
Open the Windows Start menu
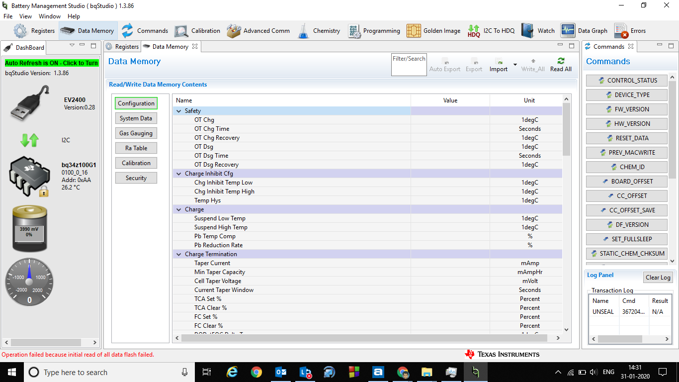tap(11, 372)
